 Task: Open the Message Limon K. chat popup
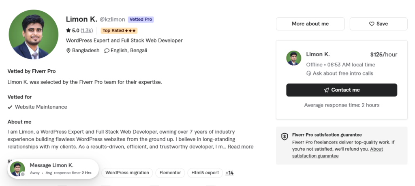(x=53, y=169)
